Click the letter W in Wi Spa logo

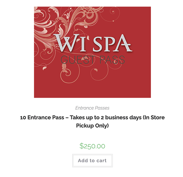pyautogui.click(x=66, y=43)
